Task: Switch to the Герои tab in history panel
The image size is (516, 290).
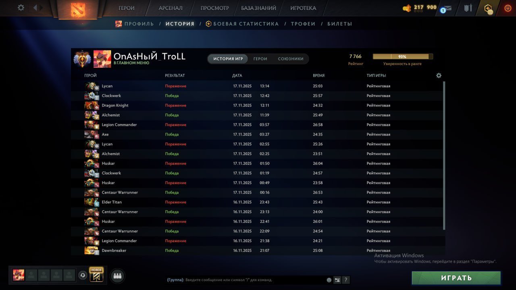Action: tap(260, 59)
